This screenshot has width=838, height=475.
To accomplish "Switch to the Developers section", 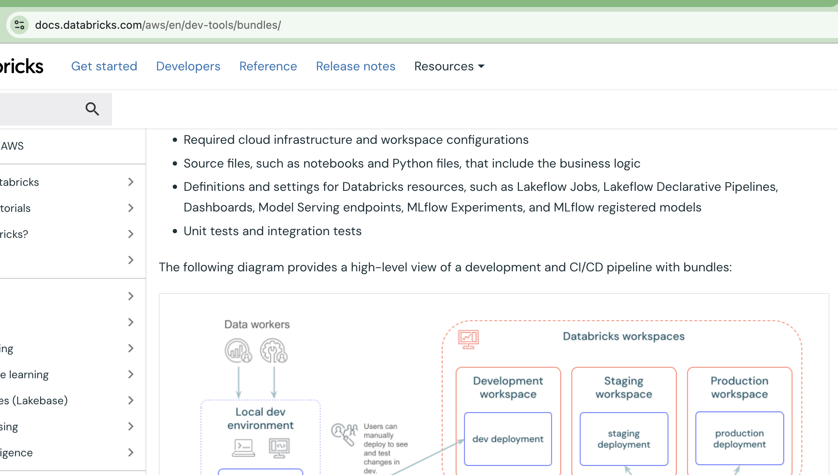I will tap(188, 66).
